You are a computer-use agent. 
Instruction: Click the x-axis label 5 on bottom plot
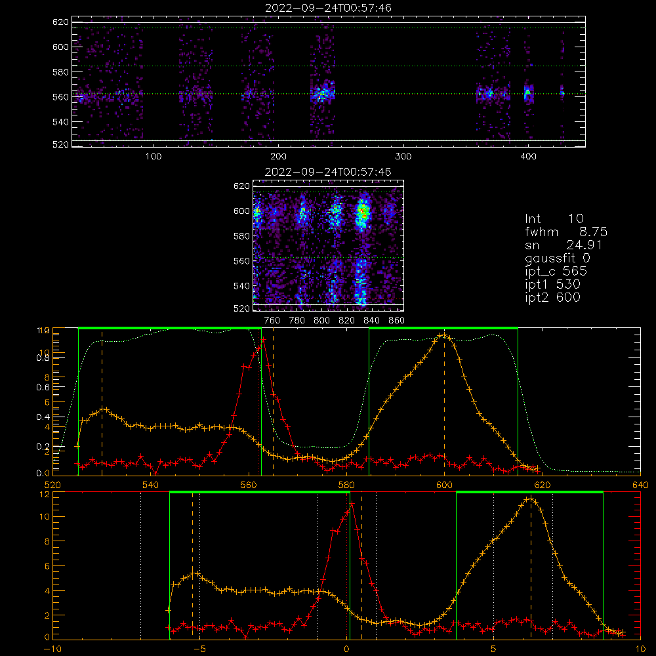coord(494,649)
